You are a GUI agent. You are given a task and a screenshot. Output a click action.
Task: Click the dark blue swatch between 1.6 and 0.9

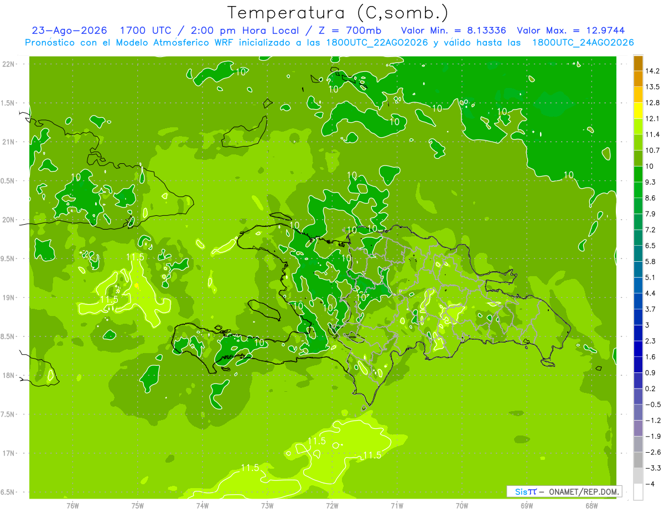tap(638, 365)
